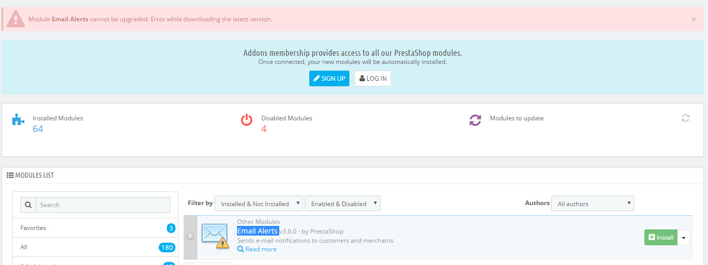Select the Favorites category

33,228
